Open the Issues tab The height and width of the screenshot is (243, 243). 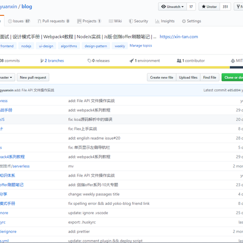pos(19,21)
